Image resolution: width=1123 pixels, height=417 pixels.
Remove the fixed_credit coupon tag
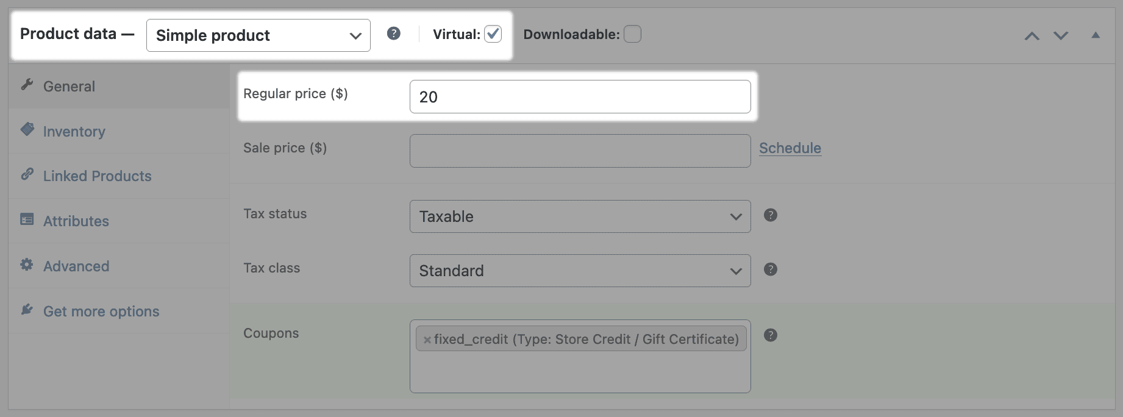[x=427, y=340]
